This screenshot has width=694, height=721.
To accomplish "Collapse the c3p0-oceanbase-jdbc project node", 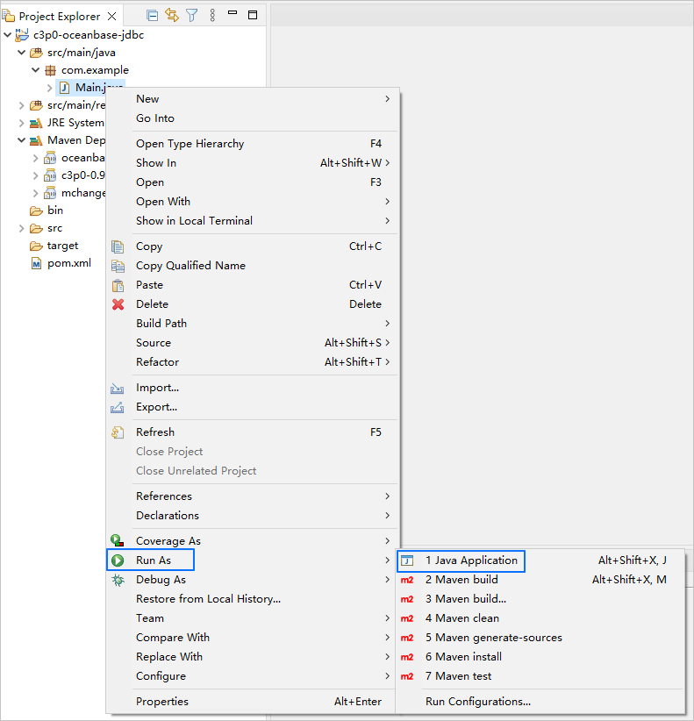I will pyautogui.click(x=8, y=35).
